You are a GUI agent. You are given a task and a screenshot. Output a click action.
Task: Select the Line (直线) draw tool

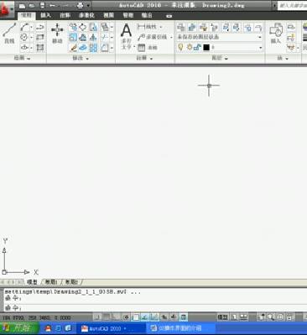coord(9,33)
